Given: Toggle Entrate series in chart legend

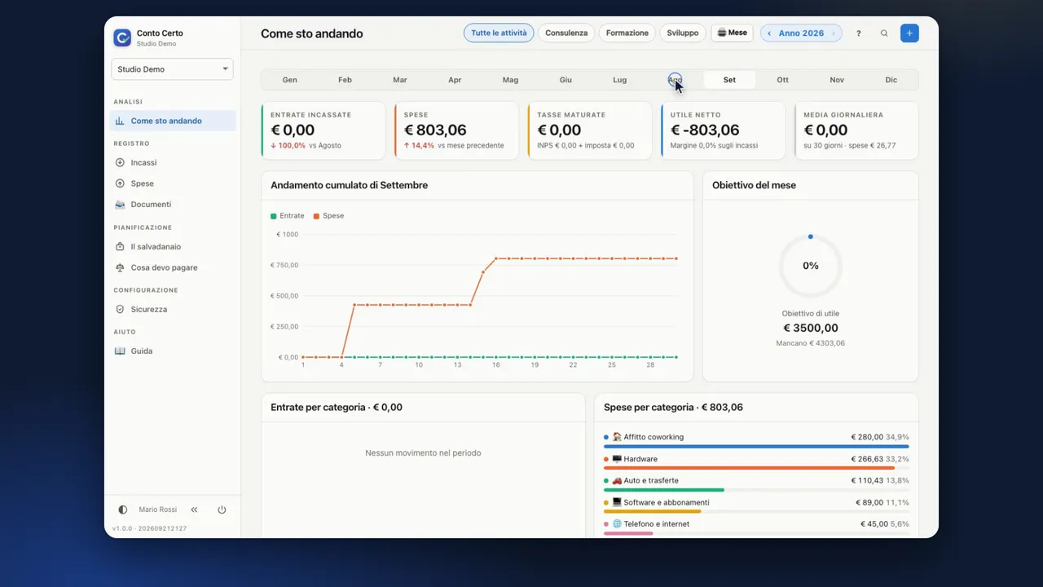Looking at the screenshot, I should [288, 216].
